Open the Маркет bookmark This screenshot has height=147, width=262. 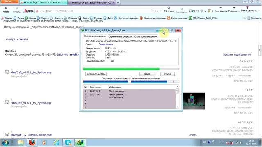tap(43, 18)
